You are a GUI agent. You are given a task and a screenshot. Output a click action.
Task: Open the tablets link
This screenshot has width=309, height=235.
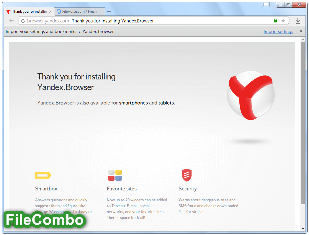(166, 103)
